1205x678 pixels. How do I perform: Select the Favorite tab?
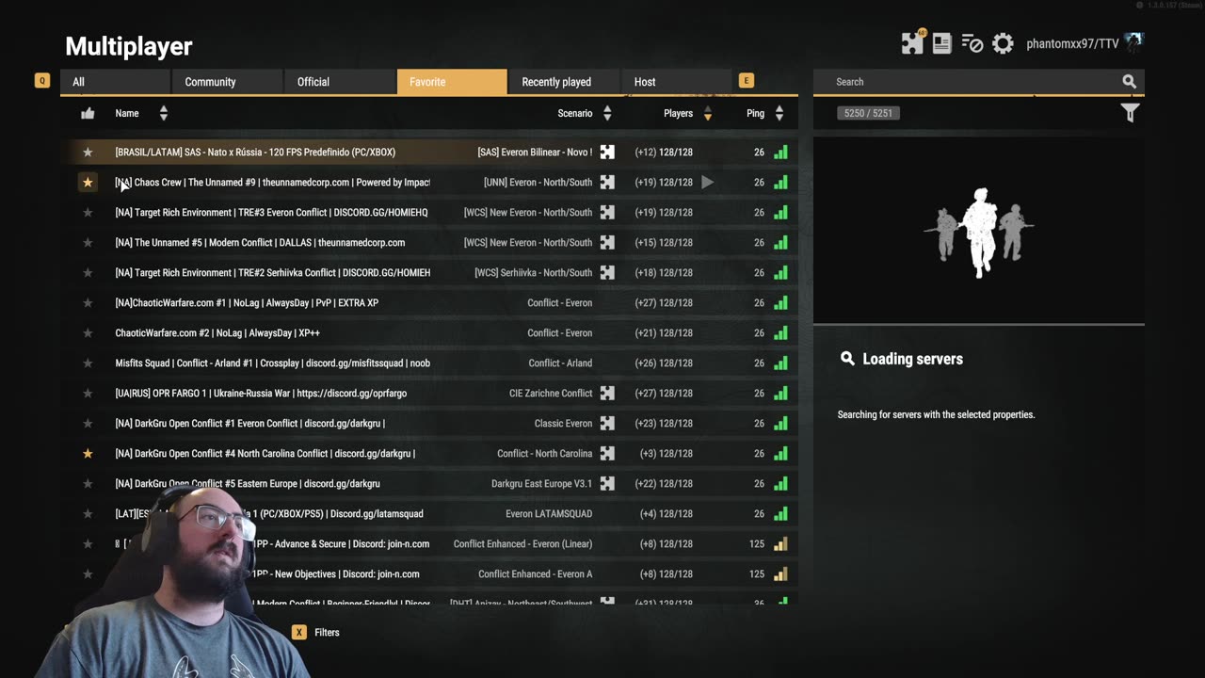(452, 82)
